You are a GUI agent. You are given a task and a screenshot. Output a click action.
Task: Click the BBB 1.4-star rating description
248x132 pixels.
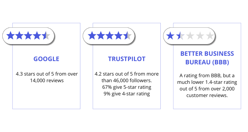coord(207,85)
